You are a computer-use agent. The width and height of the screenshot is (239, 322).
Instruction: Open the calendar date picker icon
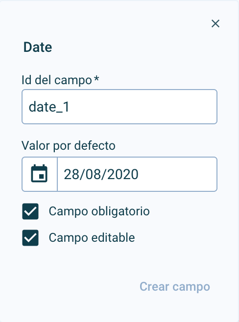click(x=39, y=174)
